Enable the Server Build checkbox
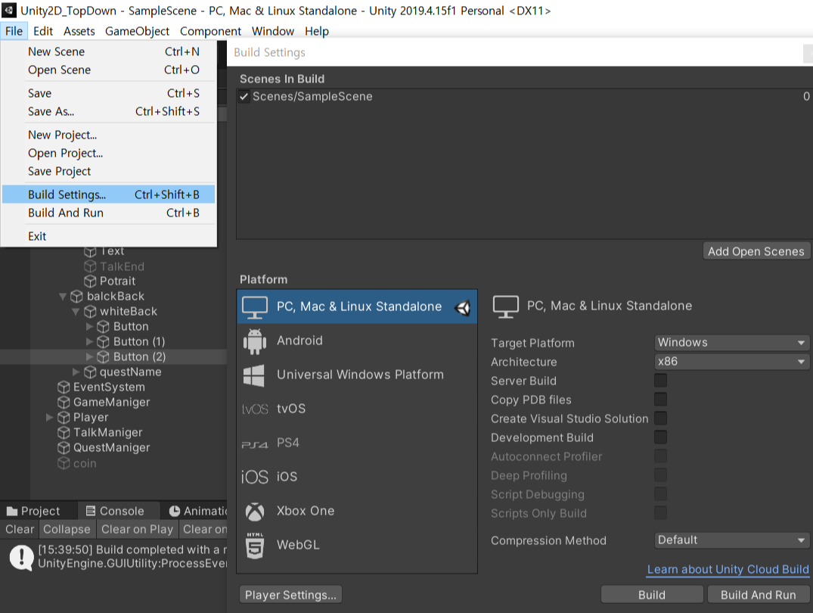813x613 pixels. coord(660,381)
